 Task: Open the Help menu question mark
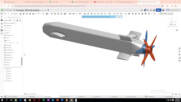163,10
